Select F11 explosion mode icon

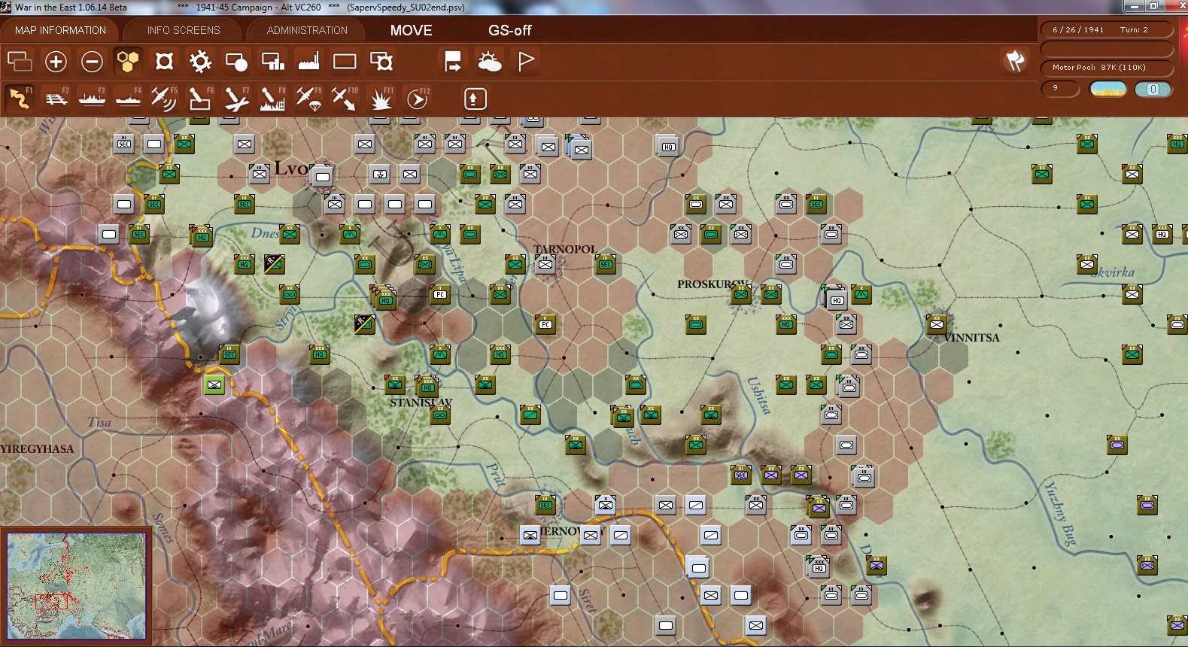[x=381, y=99]
